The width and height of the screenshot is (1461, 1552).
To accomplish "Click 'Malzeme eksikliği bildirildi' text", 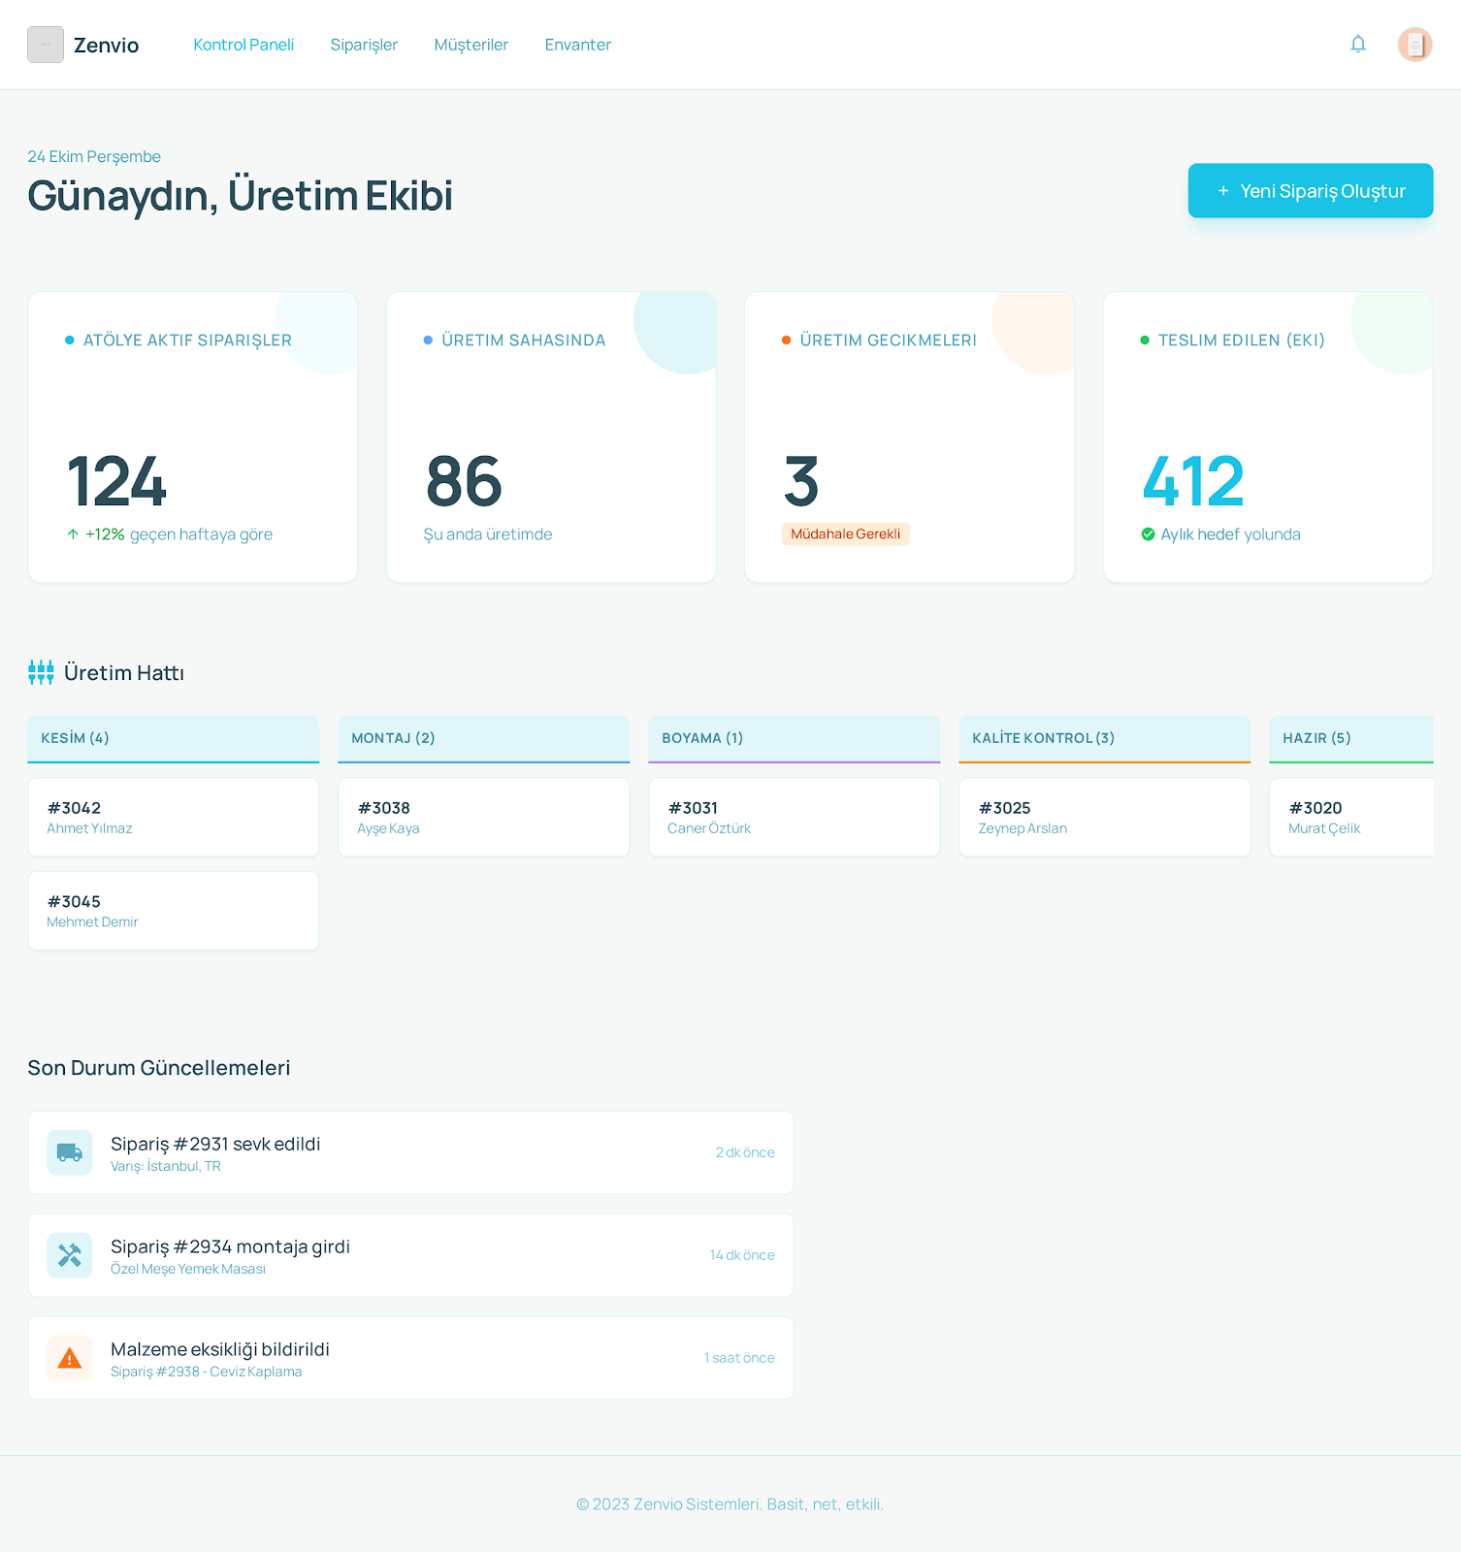I will click(220, 1350).
